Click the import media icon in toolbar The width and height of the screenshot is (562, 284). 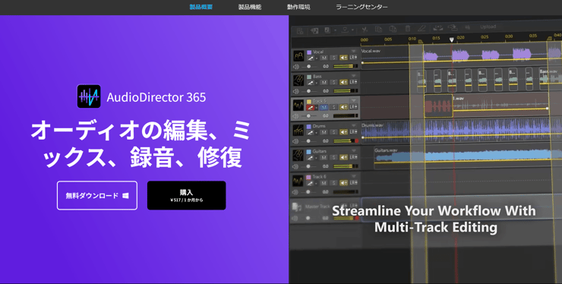314,30
